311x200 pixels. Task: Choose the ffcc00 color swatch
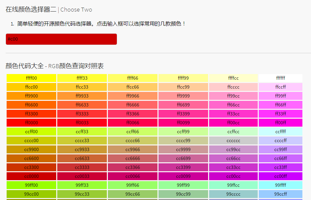31,87
